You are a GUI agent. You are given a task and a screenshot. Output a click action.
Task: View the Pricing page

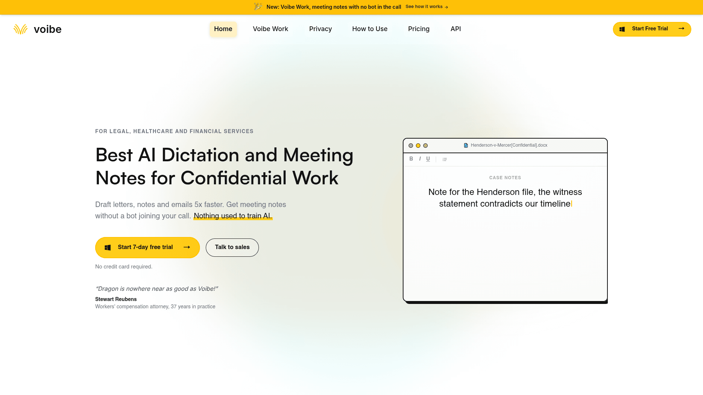pos(419,29)
